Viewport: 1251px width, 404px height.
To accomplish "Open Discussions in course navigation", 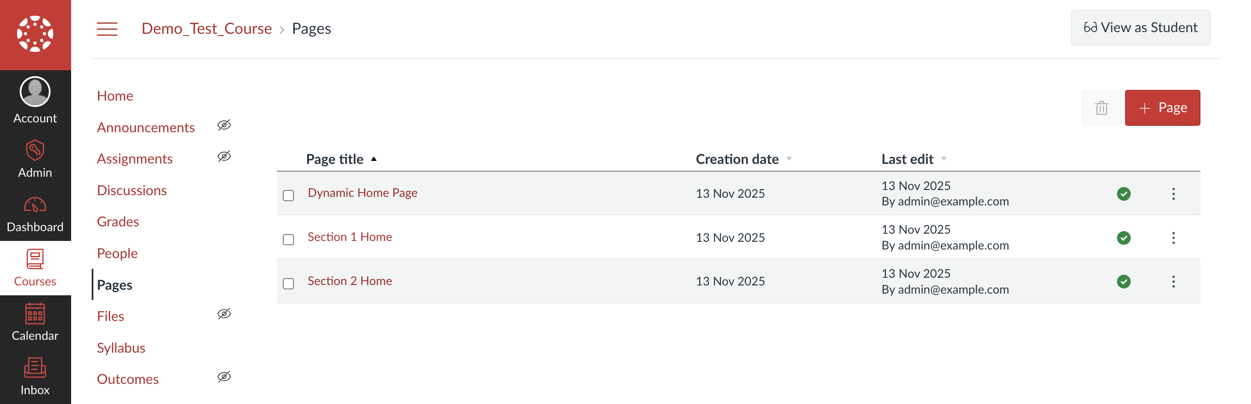I will [x=132, y=190].
